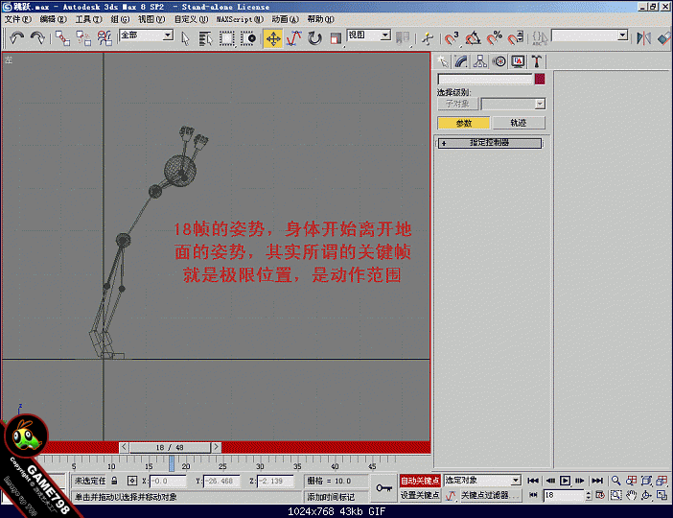This screenshot has height=518, width=673.
Task: Toggle Absolute/Offset transform type-in mode
Action: 132,481
